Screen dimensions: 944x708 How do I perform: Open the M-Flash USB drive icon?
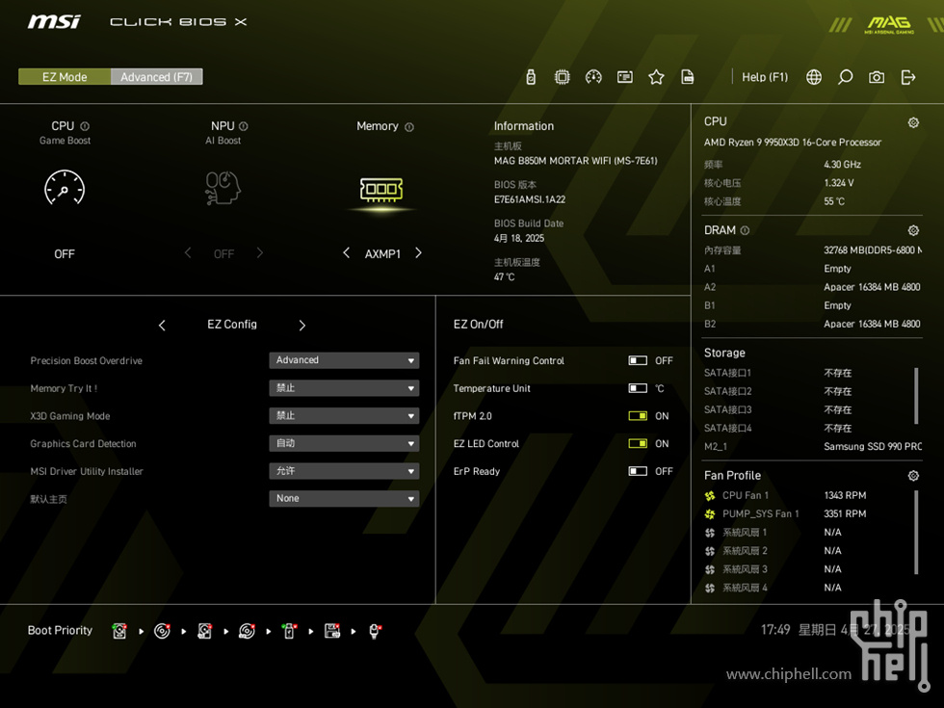(x=531, y=77)
